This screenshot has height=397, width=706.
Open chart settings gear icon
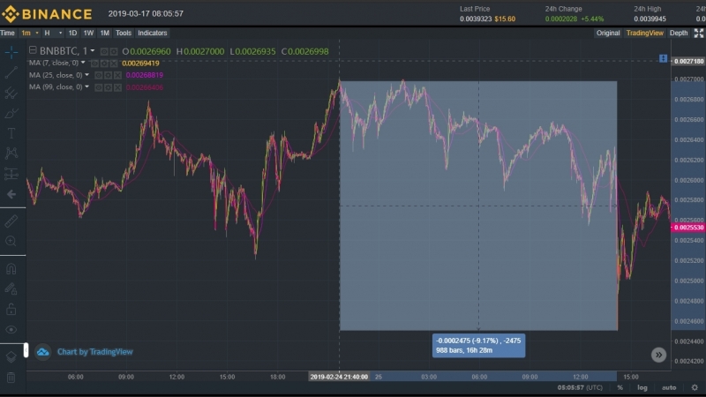(695, 387)
